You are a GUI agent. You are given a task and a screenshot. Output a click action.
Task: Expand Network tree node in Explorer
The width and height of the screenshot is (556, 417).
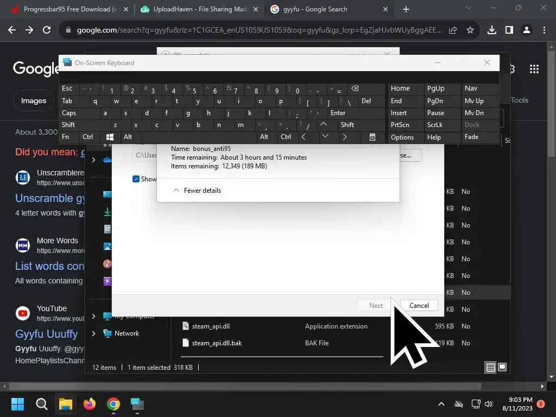click(93, 333)
